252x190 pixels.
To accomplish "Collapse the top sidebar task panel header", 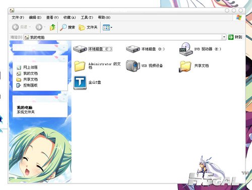I will tap(40, 47).
